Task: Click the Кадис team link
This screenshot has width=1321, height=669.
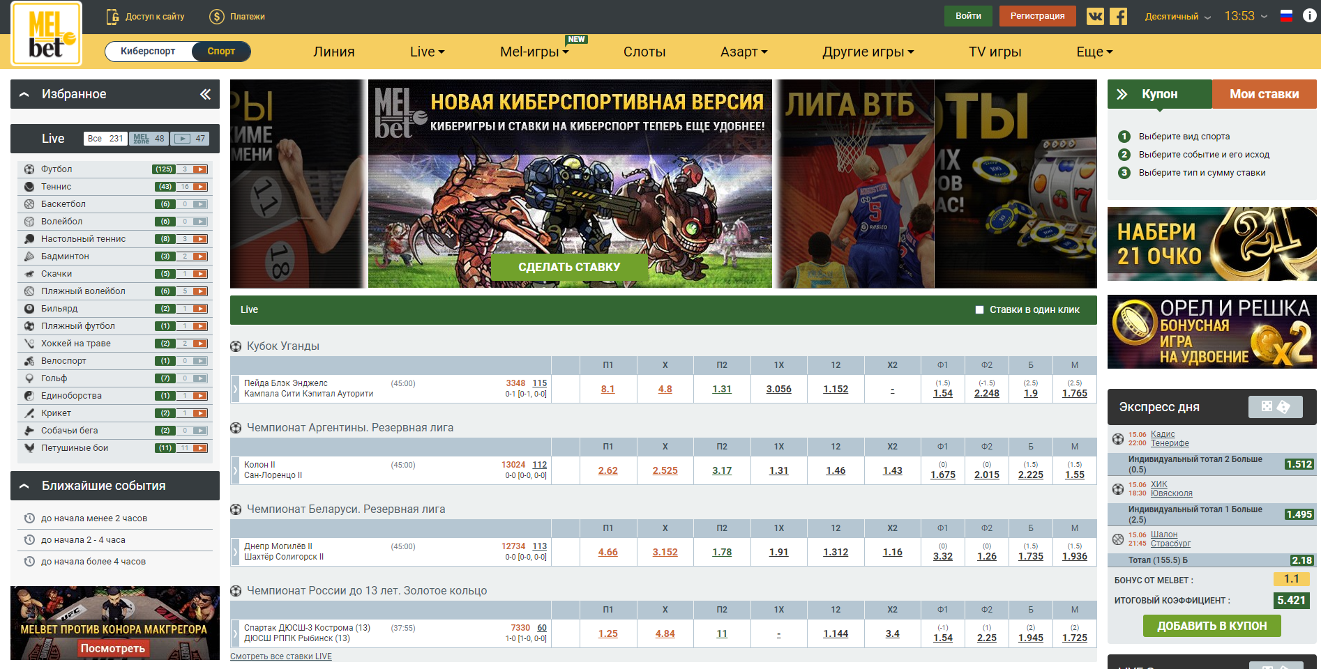Action: [1163, 434]
